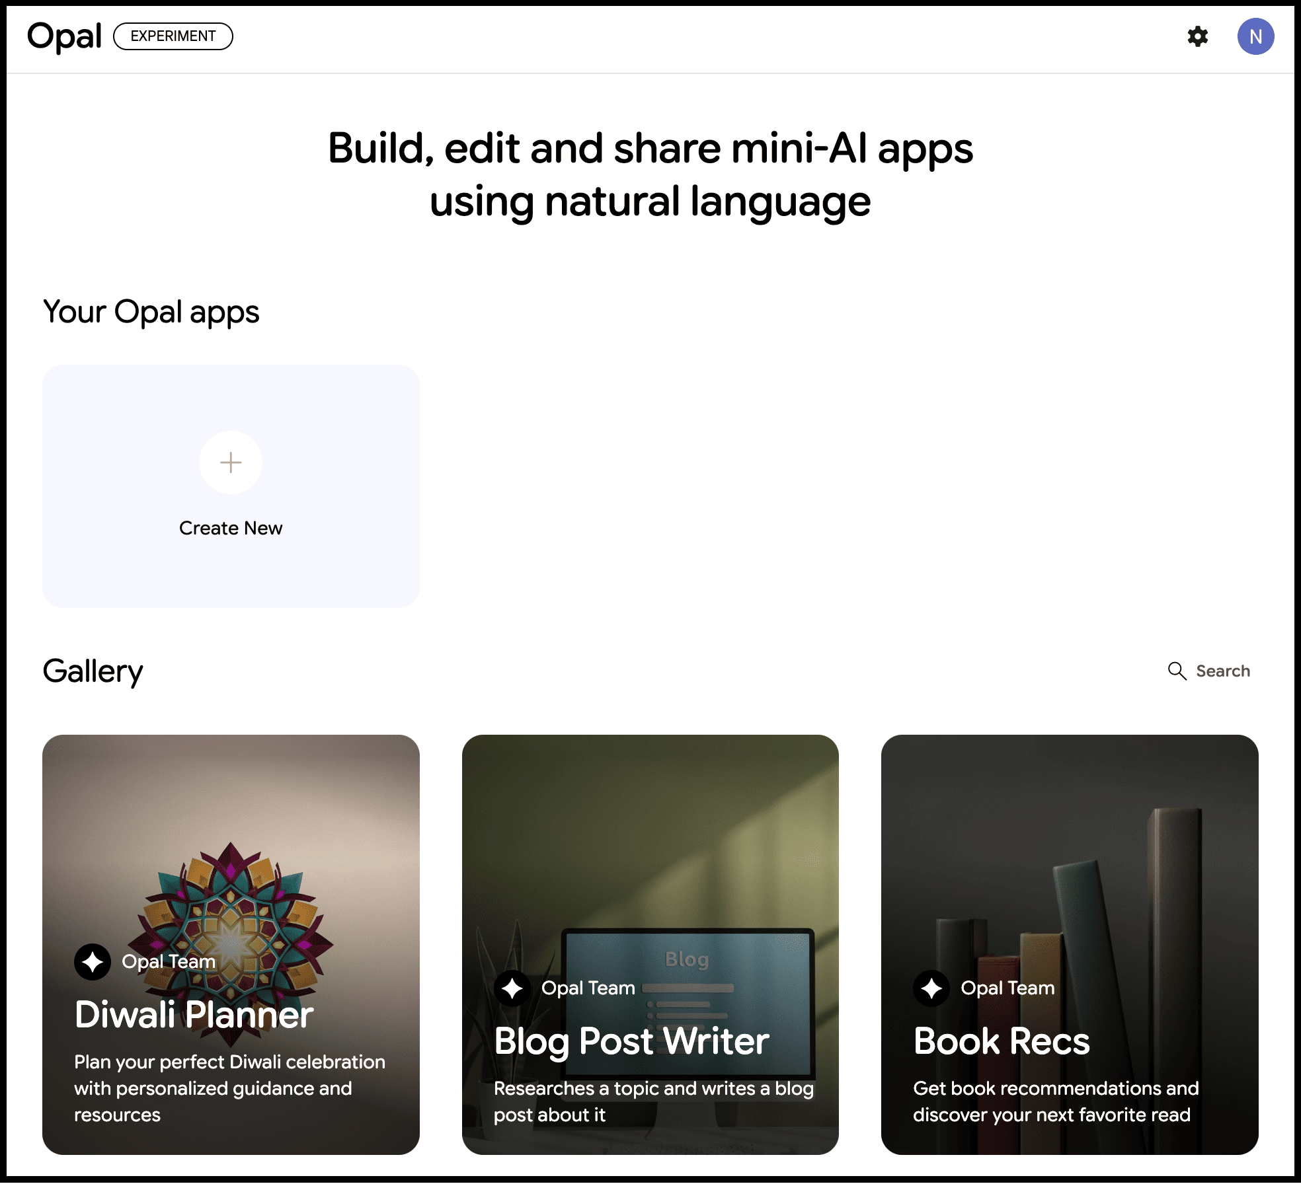
Task: Click the EXPERIMENT badge
Action: click(x=173, y=36)
